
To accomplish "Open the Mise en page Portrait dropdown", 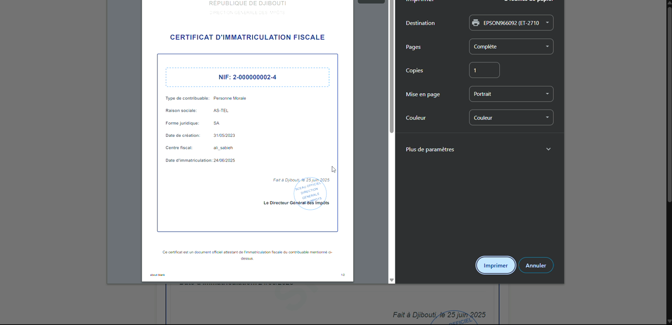I will point(511,94).
